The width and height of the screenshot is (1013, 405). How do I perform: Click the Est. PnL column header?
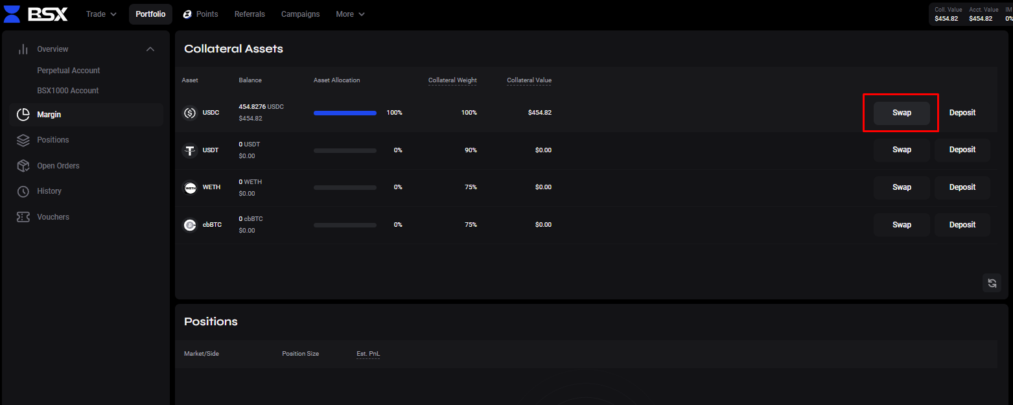pos(368,354)
